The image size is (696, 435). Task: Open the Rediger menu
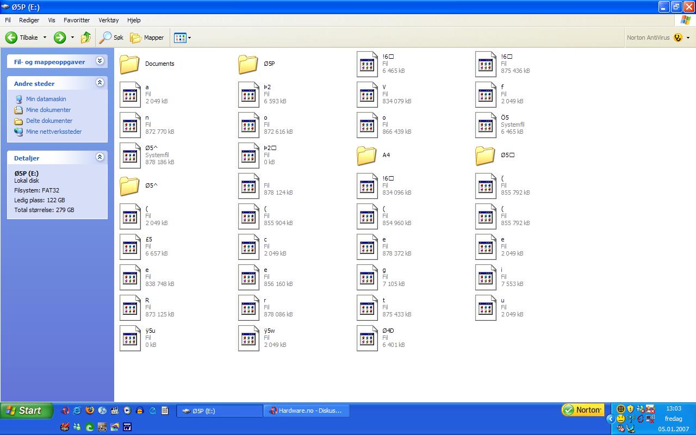point(29,20)
